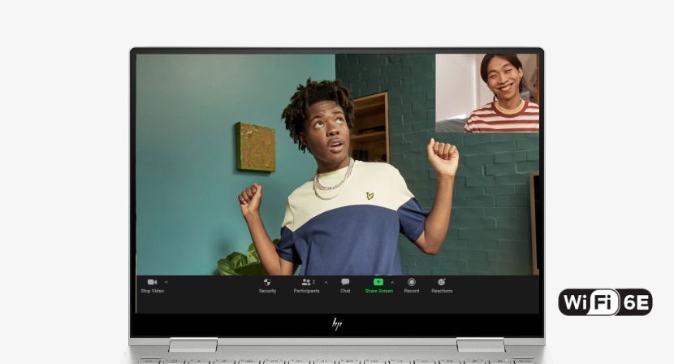Expand video options caret beside Stop Video

tap(166, 282)
